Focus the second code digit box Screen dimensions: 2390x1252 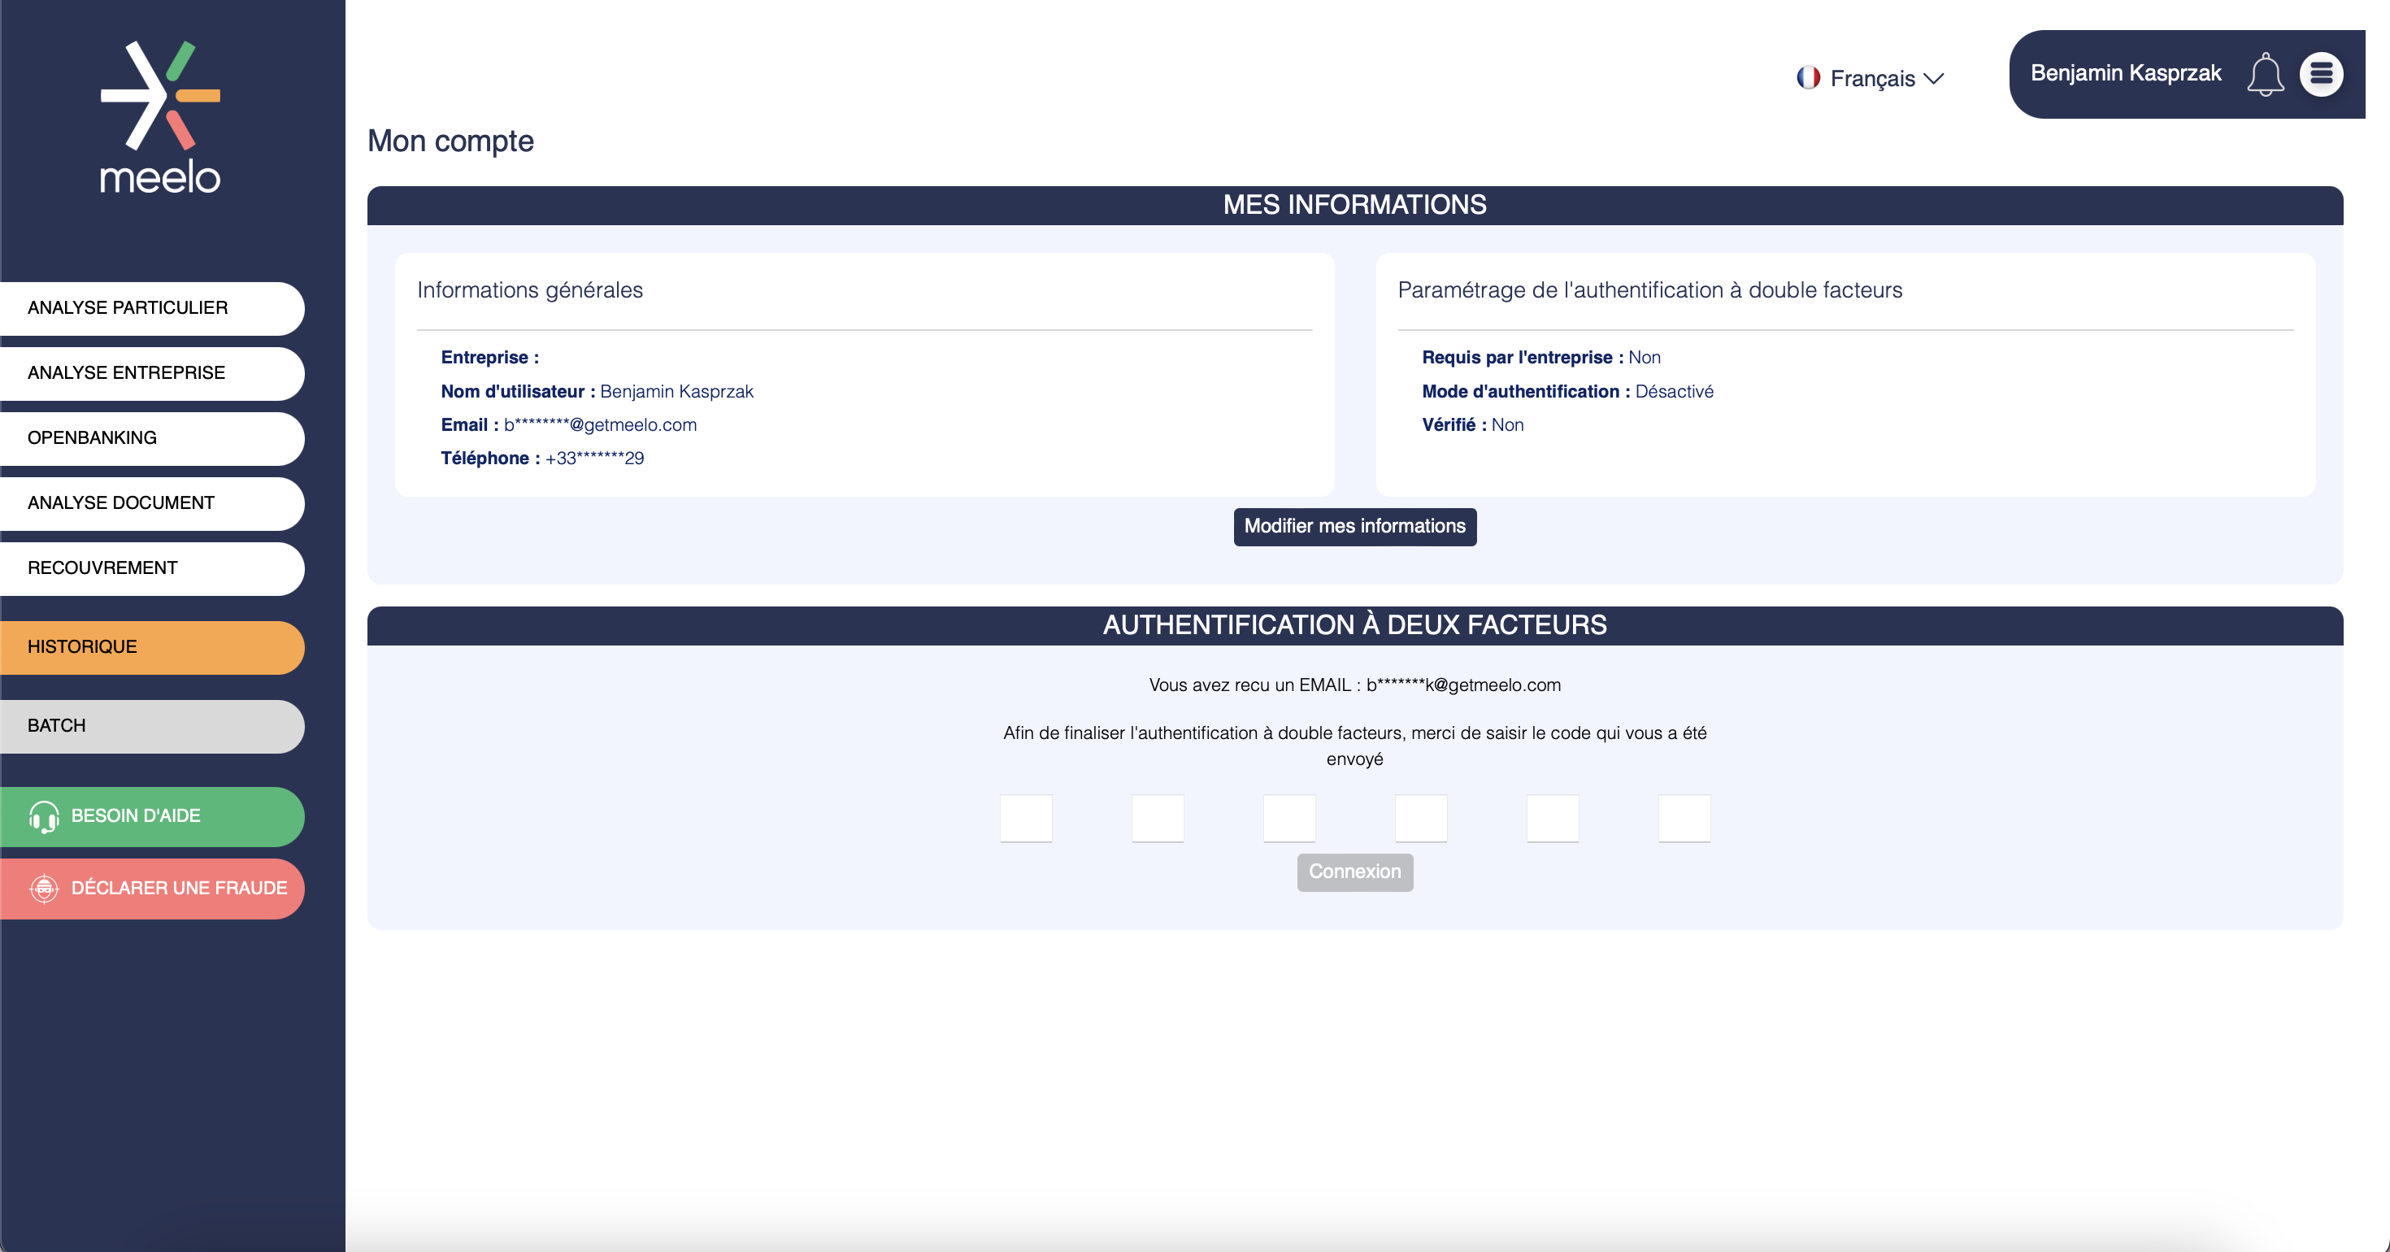[1158, 818]
